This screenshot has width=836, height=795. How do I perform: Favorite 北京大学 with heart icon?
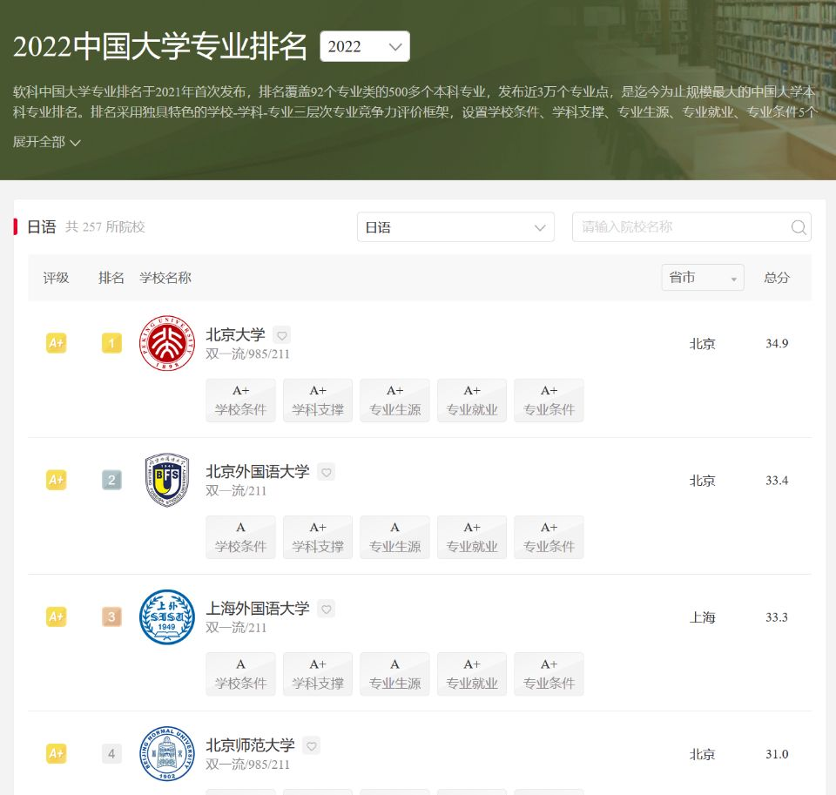pos(281,335)
